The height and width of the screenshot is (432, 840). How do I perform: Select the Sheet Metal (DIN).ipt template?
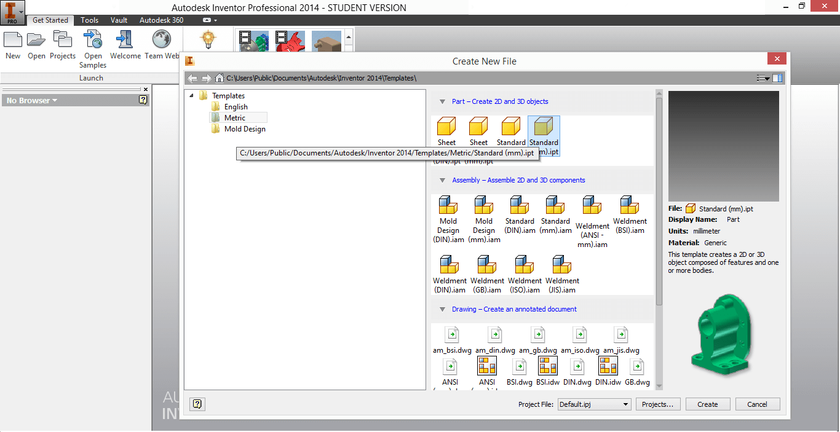pos(446,139)
